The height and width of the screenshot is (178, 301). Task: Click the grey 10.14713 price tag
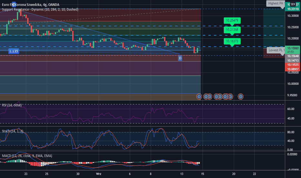tap(293, 61)
